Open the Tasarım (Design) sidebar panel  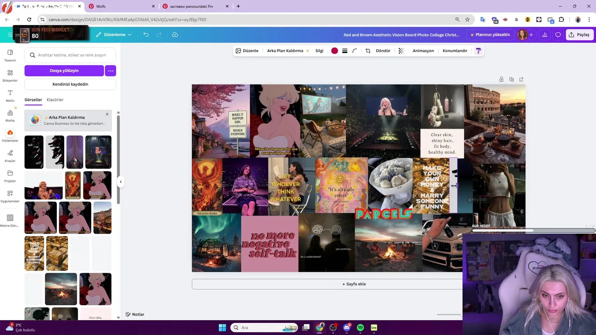[10, 55]
